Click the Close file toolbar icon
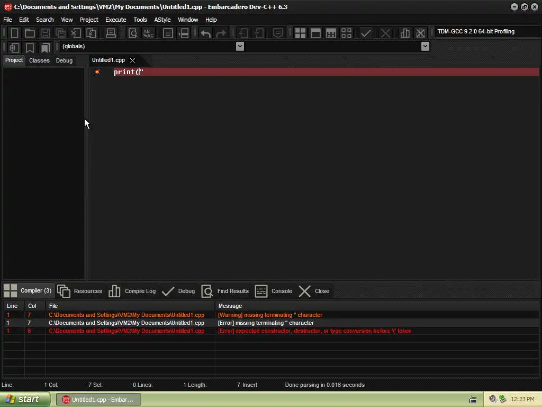Screen dimensions: 542x407 coord(76,33)
